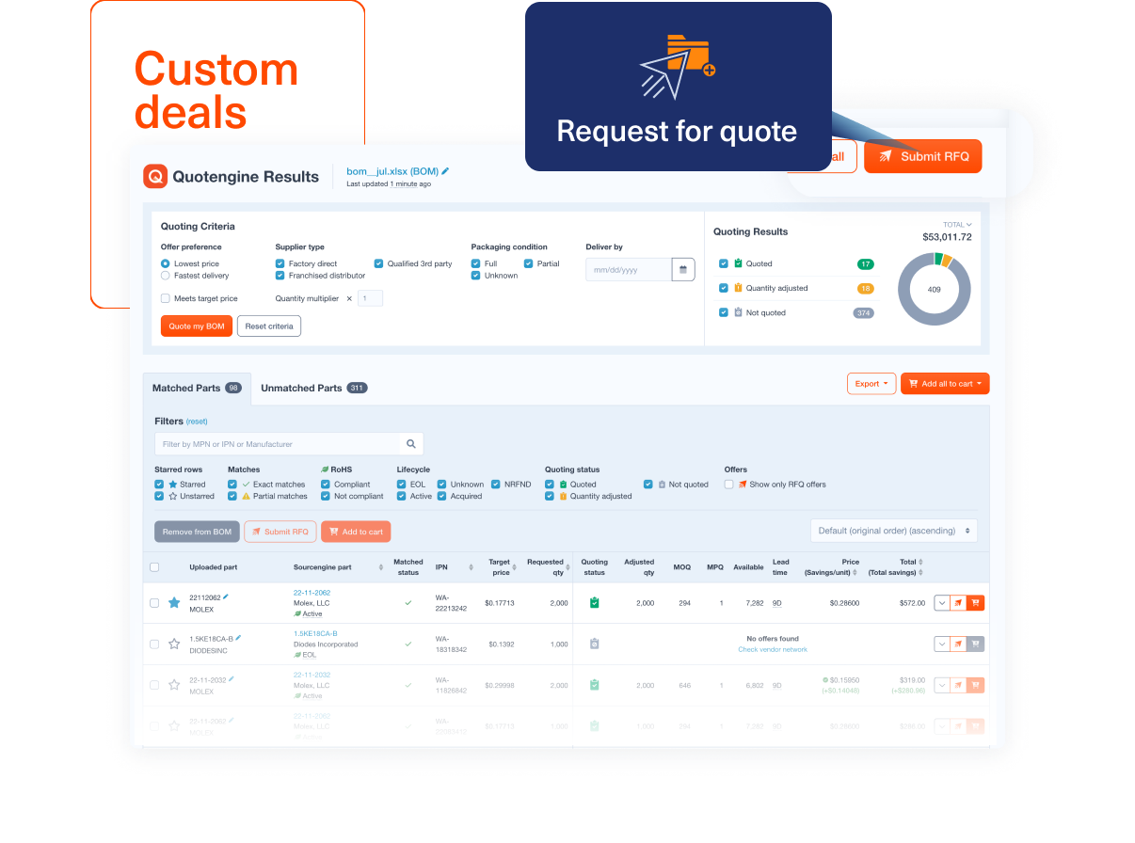Click the orange Quantity adjusted badge 18
Screen dimensions: 1135x843
[866, 289]
